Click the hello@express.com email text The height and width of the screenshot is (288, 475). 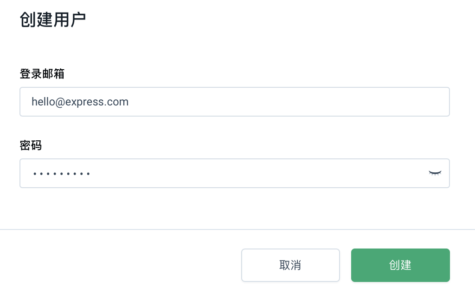[x=80, y=102]
